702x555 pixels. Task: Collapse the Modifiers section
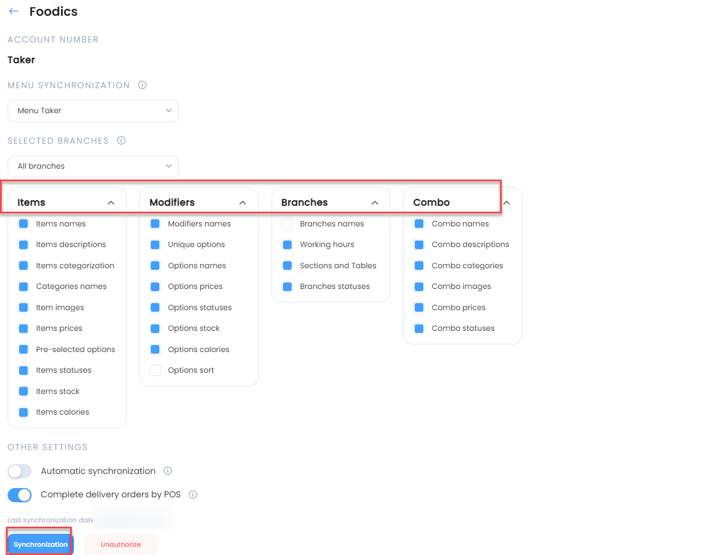243,202
